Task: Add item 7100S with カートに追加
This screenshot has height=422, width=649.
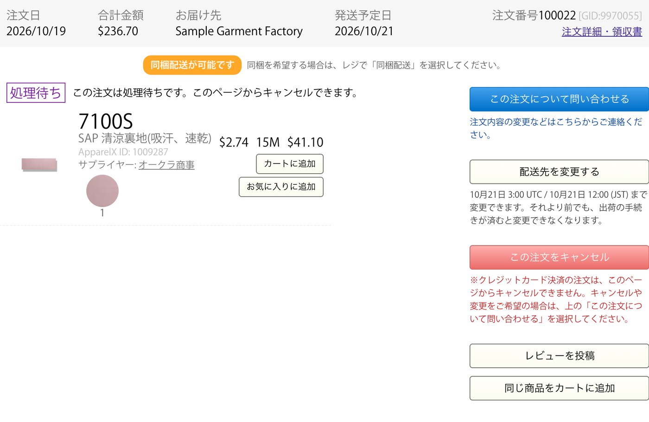Action: [290, 164]
